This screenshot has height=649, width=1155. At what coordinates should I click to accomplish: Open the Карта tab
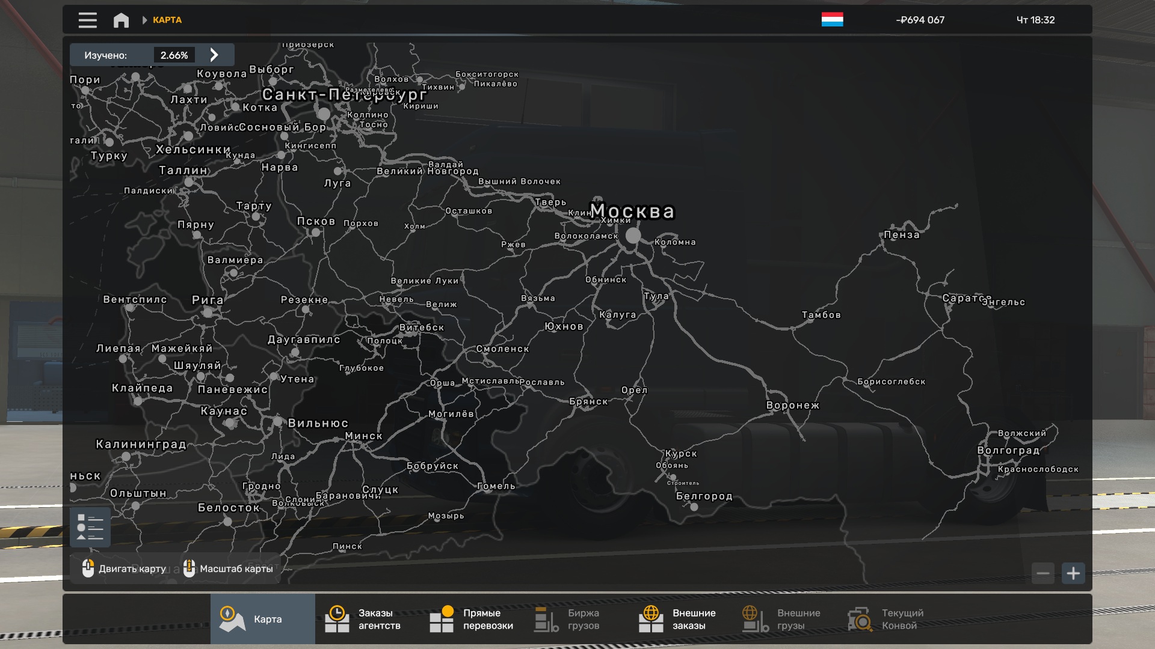click(x=262, y=619)
